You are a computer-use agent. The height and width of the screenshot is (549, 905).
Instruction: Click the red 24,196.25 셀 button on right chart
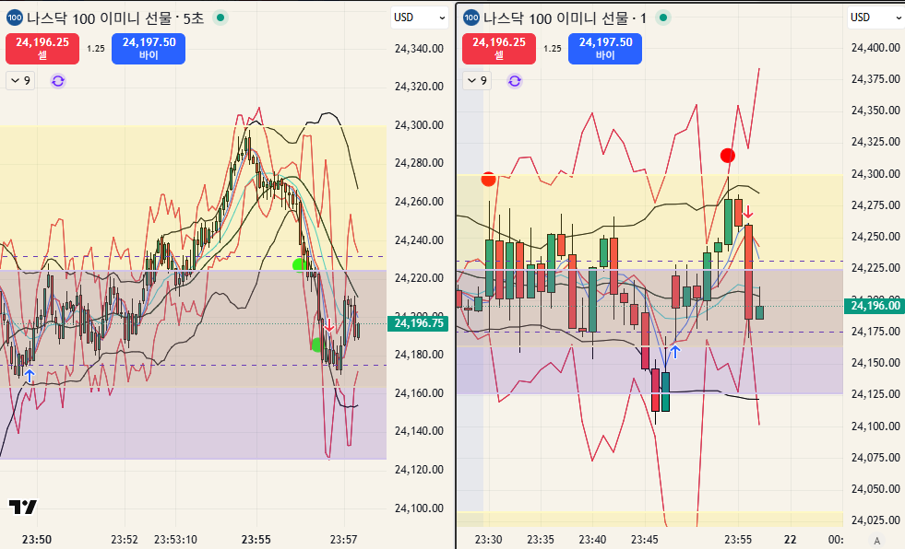(499, 49)
